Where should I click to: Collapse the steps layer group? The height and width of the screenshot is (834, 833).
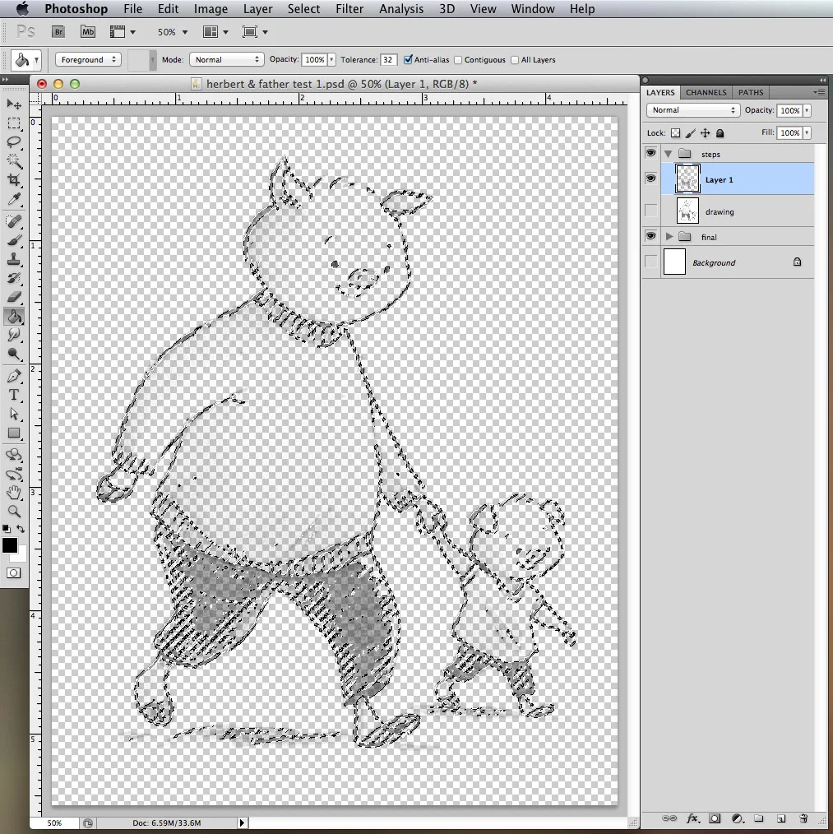[x=668, y=154]
